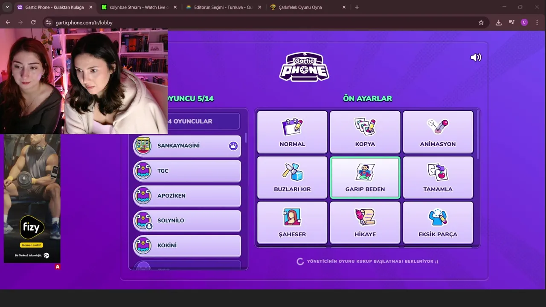
Task: Click the SOLYNİLO player name
Action: pos(171,220)
